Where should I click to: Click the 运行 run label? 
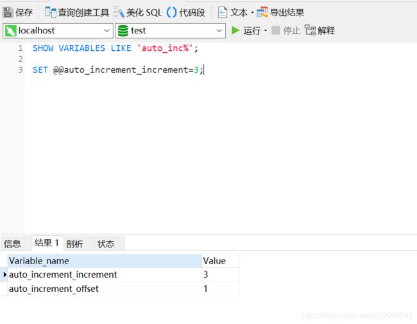(252, 31)
